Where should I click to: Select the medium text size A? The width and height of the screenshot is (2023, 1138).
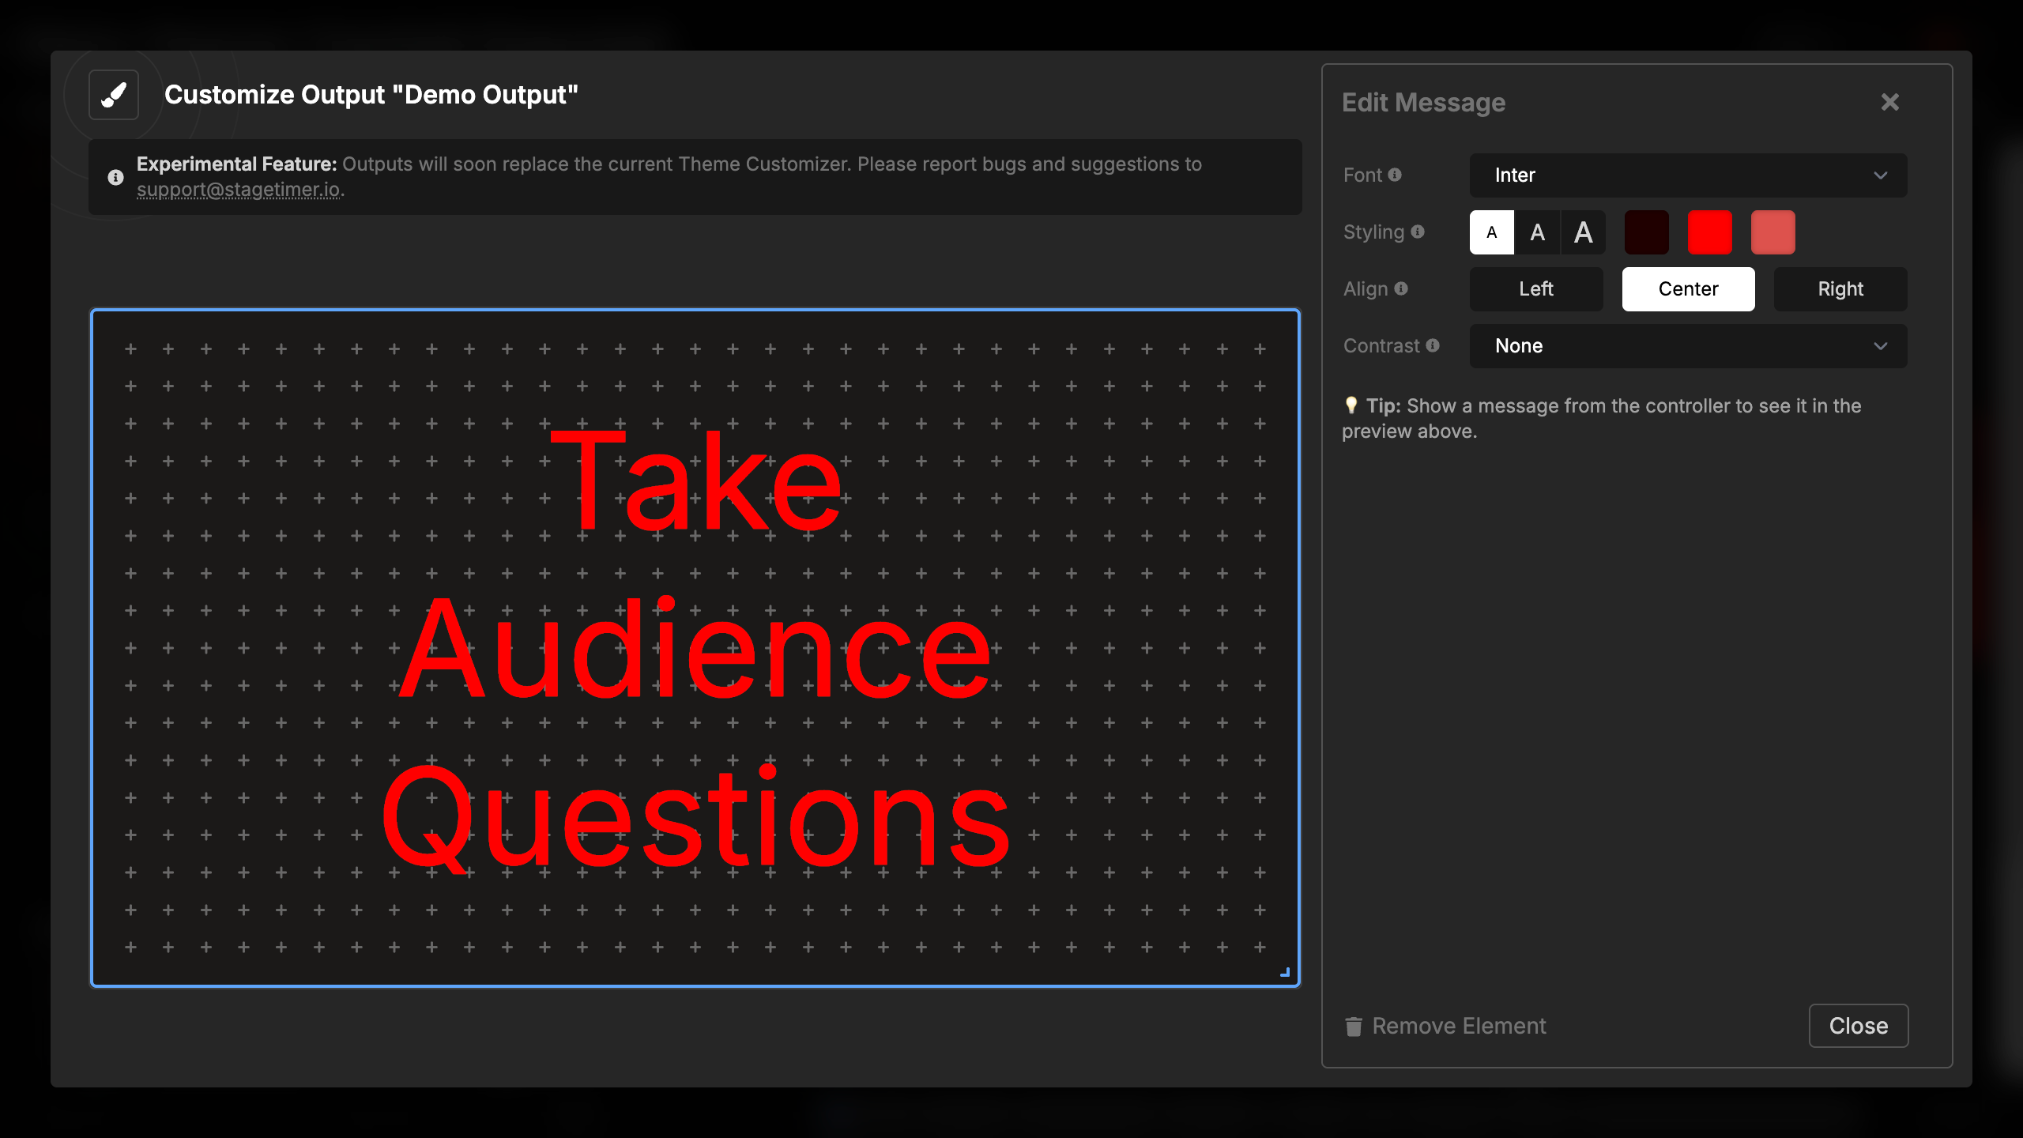pyautogui.click(x=1537, y=232)
